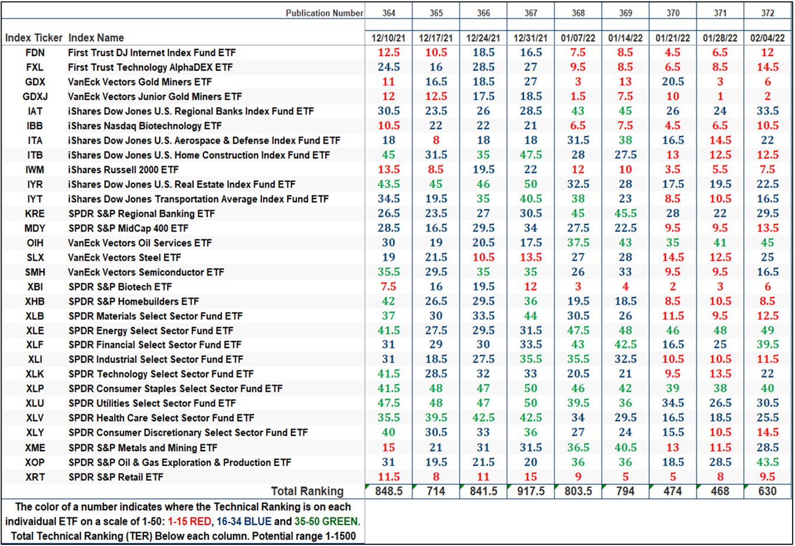Click ITA value 31.5 under 01/07/22
The height and width of the screenshot is (546, 795).
(578, 140)
